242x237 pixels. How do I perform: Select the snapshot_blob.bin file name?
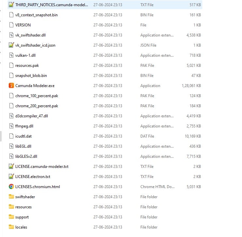[31, 76]
